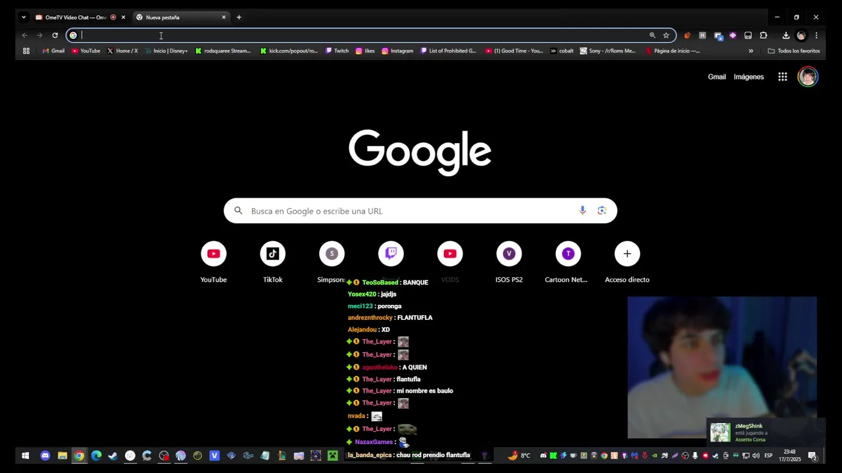The image size is (842, 473).
Task: Open a new tab with plus button
Action: tap(239, 17)
